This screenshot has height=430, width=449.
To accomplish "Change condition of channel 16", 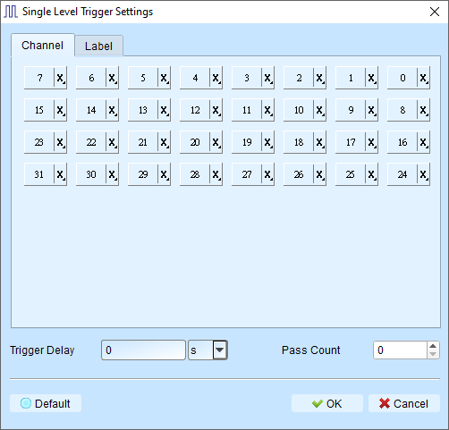I will (x=423, y=142).
